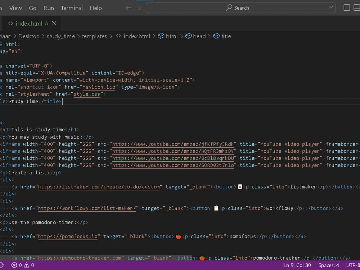The height and width of the screenshot is (270, 360).
Task: Click the head symbol breadcrumb
Action: (x=199, y=36)
